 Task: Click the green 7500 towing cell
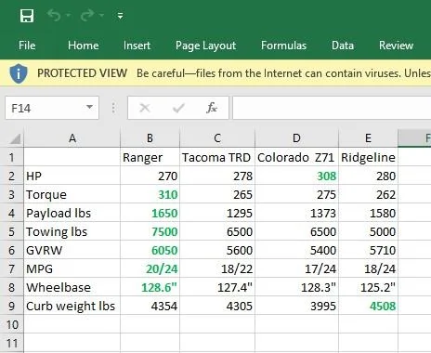150,231
